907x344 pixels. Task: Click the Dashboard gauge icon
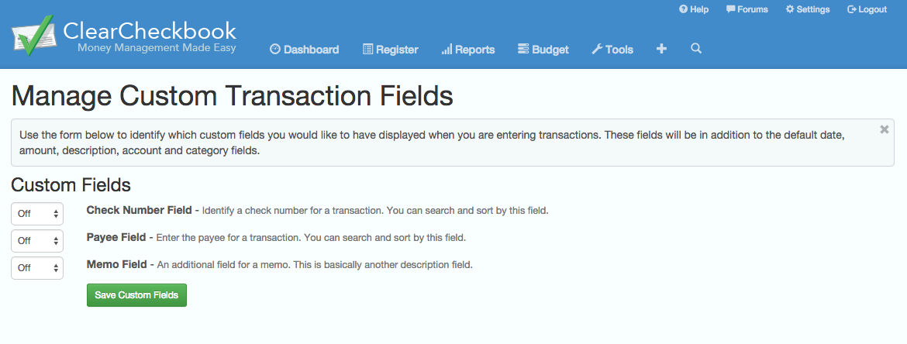tap(274, 50)
